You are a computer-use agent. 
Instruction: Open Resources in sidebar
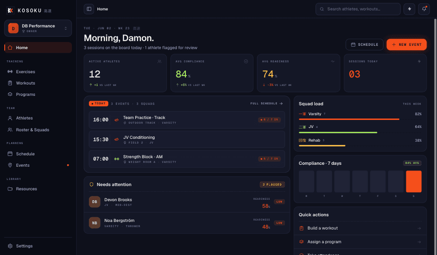[x=38, y=189]
